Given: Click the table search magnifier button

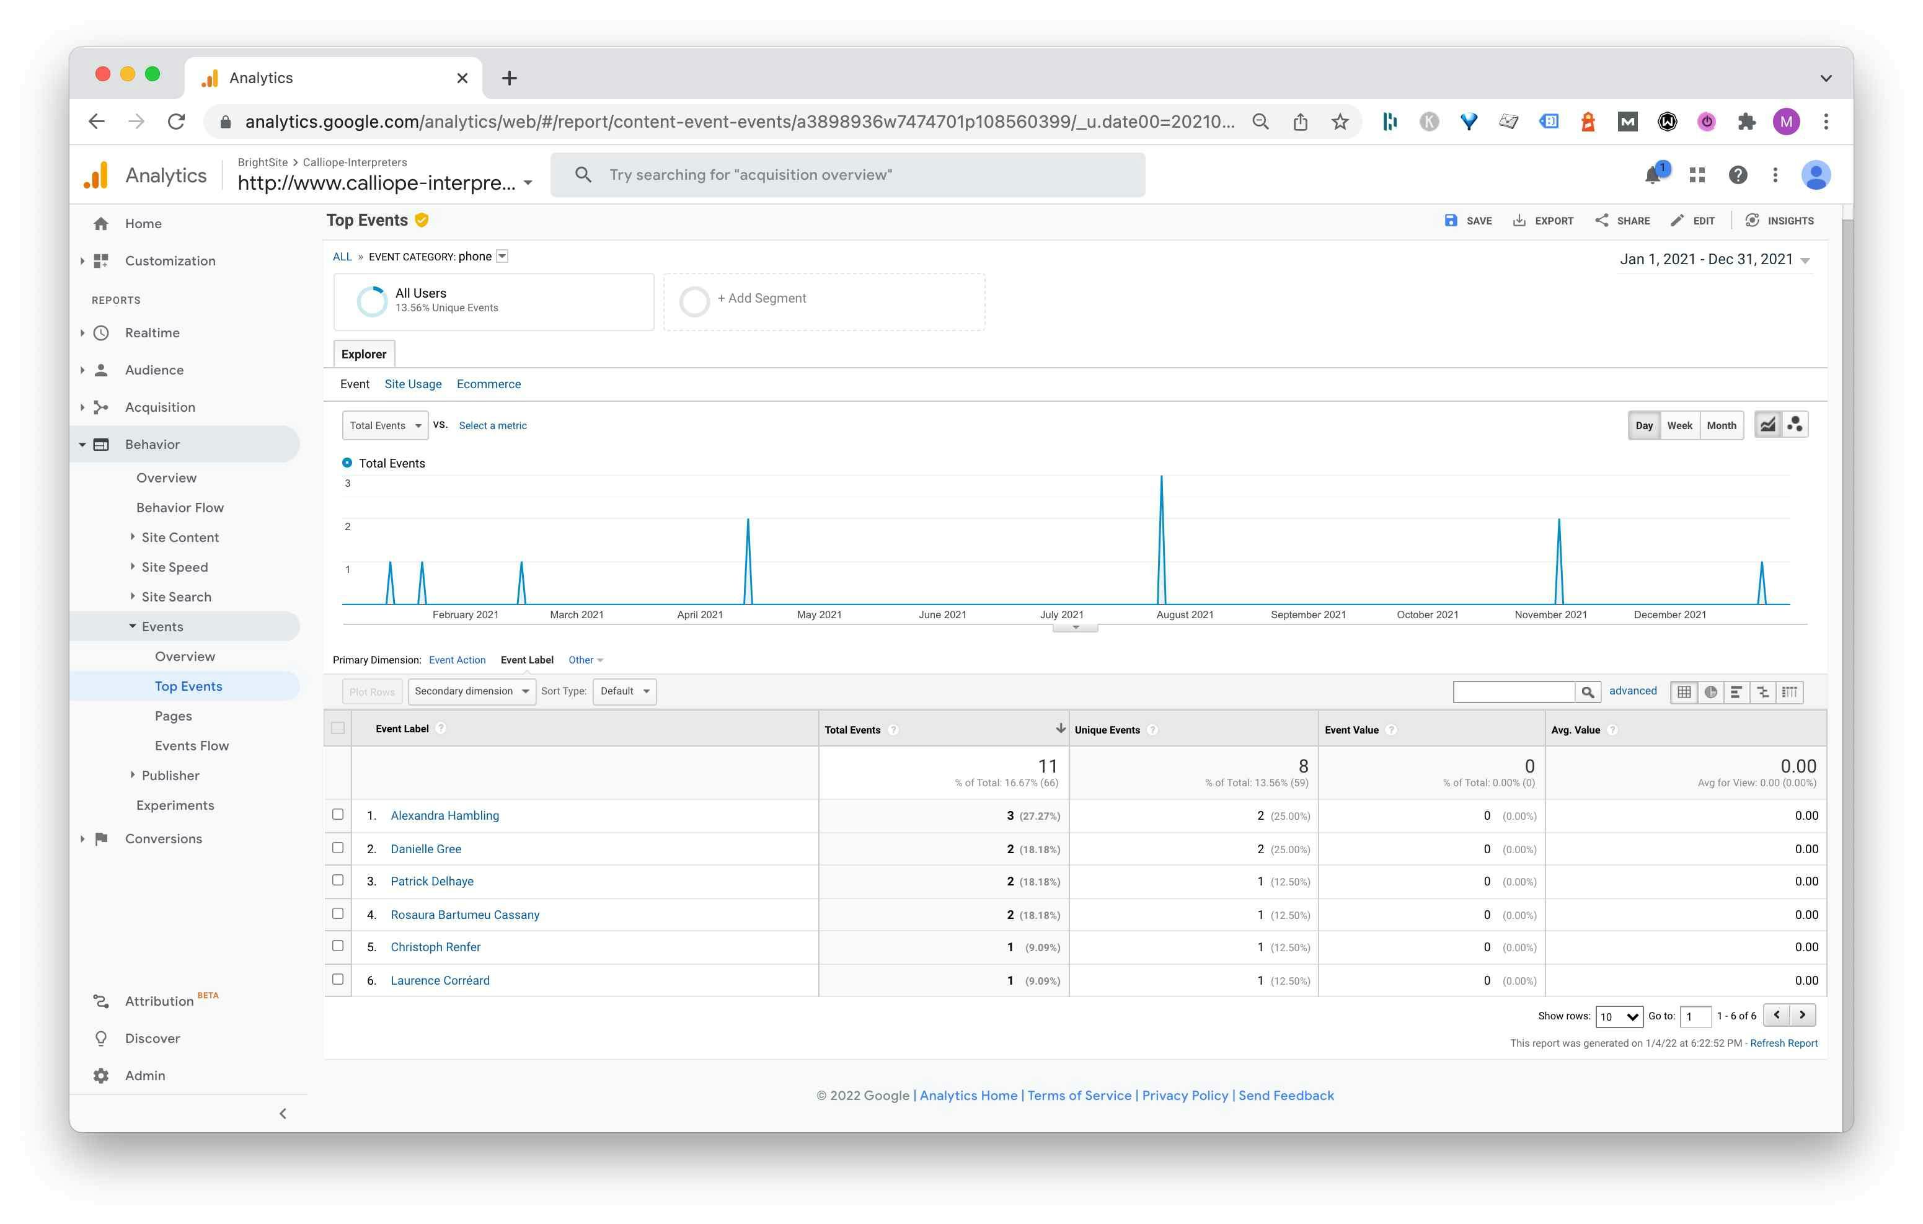Looking at the screenshot, I should pos(1588,692).
